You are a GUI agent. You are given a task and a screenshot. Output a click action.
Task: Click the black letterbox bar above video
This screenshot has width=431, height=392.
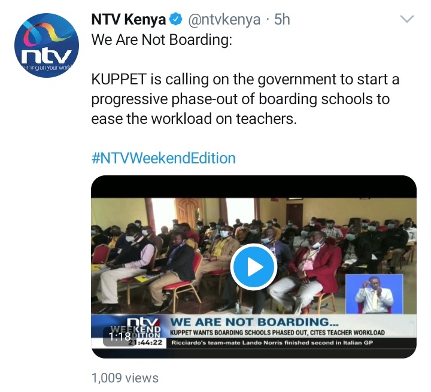tap(254, 187)
